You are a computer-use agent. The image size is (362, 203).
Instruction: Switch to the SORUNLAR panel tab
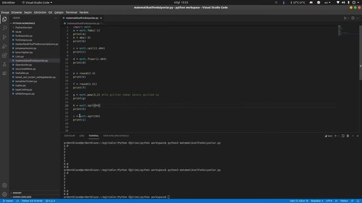pyautogui.click(x=70, y=136)
